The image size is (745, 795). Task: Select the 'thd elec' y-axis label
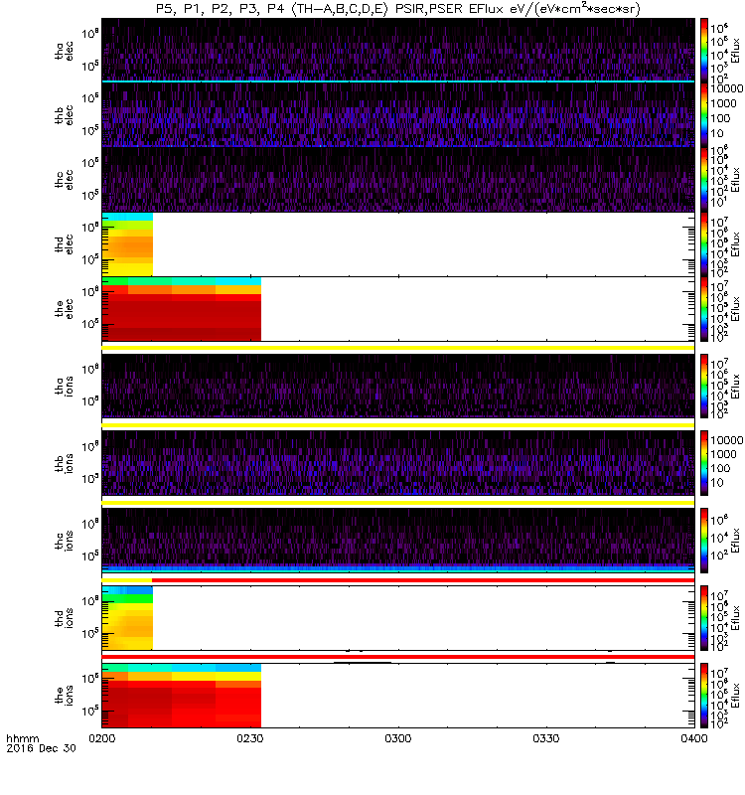pos(65,244)
